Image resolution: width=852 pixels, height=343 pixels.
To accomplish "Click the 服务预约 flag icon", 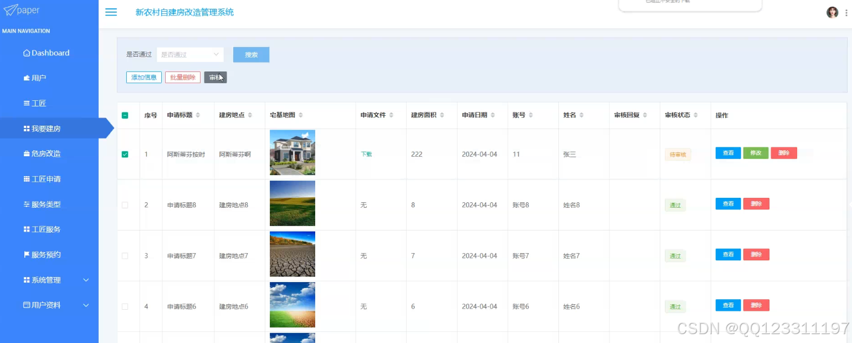I will coord(27,255).
